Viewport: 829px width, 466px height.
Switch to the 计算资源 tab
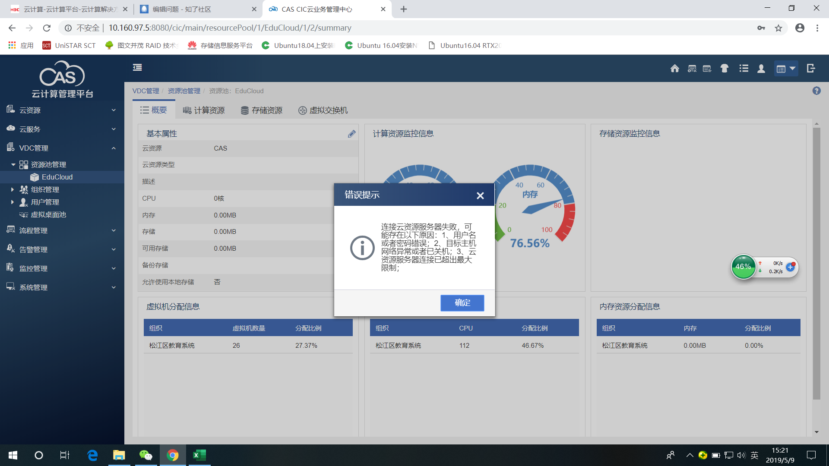[204, 110]
